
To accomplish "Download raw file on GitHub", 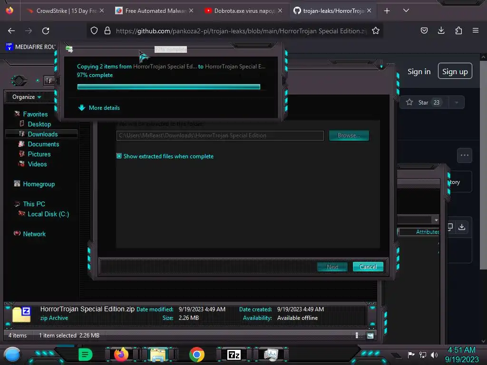I will coord(462,227).
